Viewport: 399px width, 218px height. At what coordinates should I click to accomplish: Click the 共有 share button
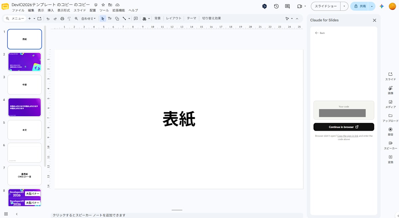pos(359,6)
